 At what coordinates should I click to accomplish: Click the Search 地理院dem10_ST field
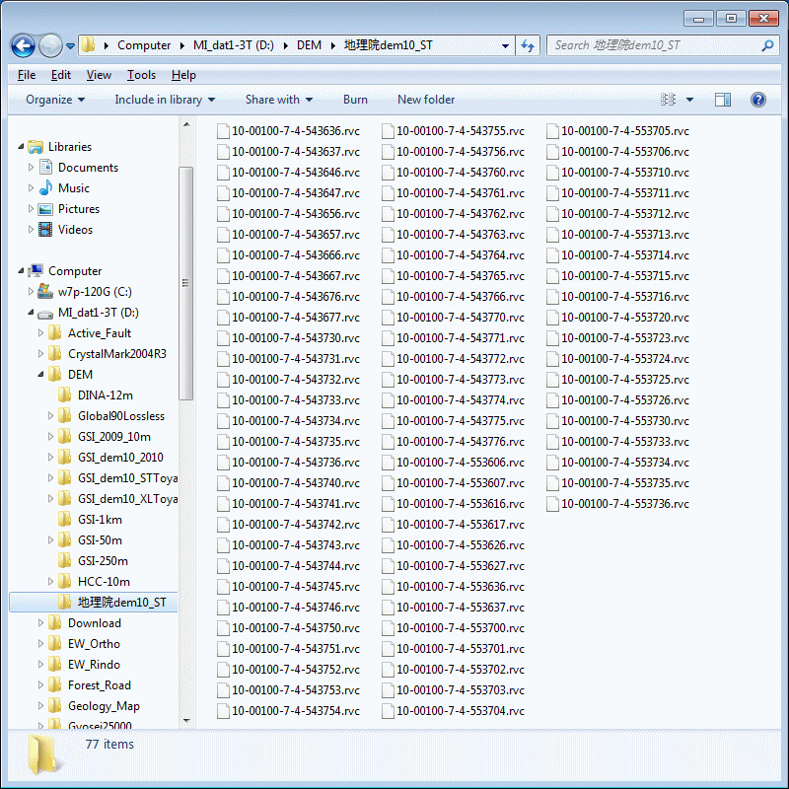click(662, 45)
